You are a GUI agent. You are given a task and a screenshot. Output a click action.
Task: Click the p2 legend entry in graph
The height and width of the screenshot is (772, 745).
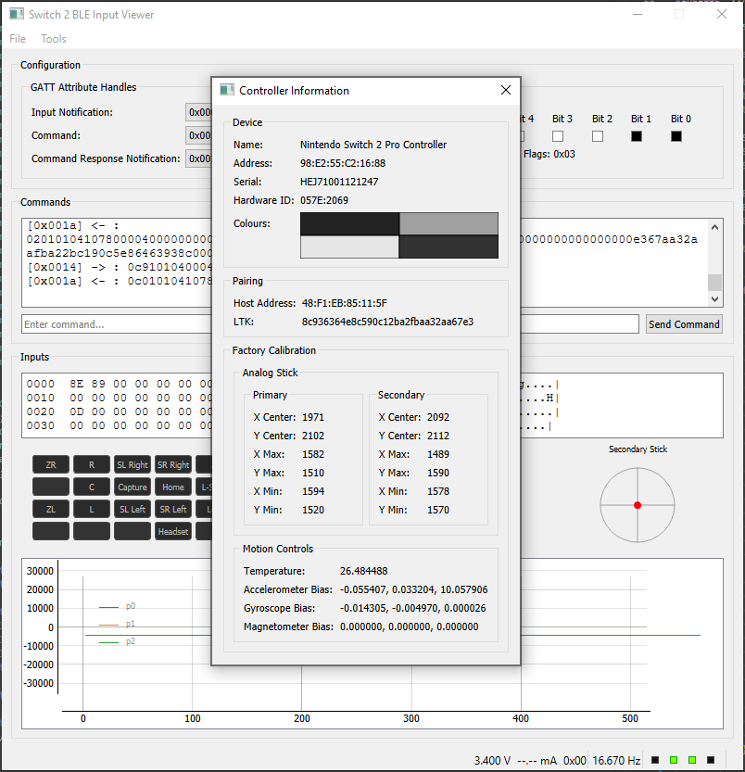pos(117,641)
